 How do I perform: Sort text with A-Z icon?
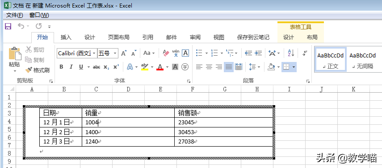pos(291,53)
